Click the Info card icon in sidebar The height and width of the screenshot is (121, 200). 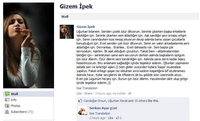click(7, 100)
